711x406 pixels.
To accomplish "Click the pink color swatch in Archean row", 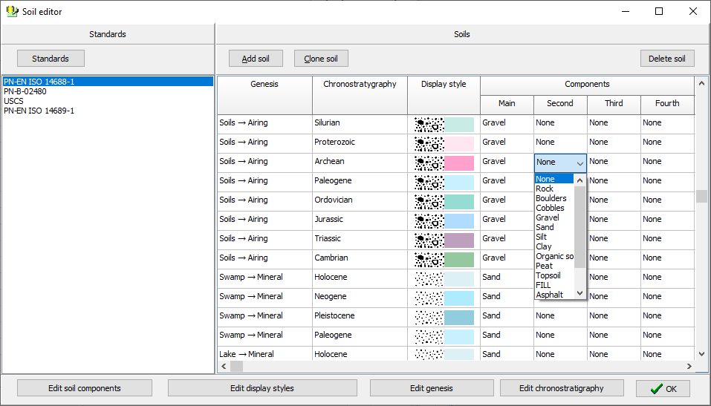I will pos(459,163).
